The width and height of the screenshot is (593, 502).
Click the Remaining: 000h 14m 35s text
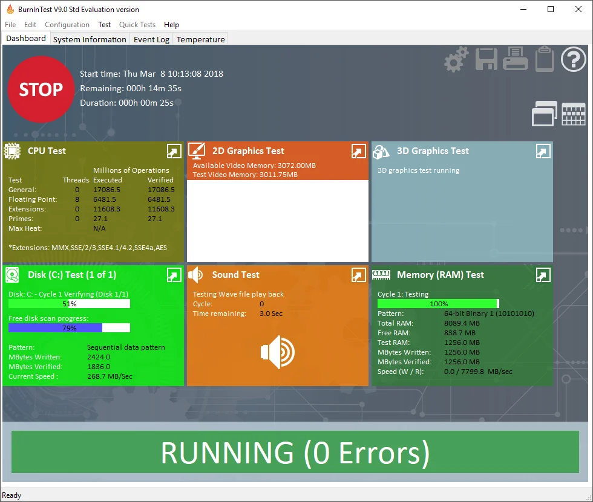pyautogui.click(x=131, y=88)
